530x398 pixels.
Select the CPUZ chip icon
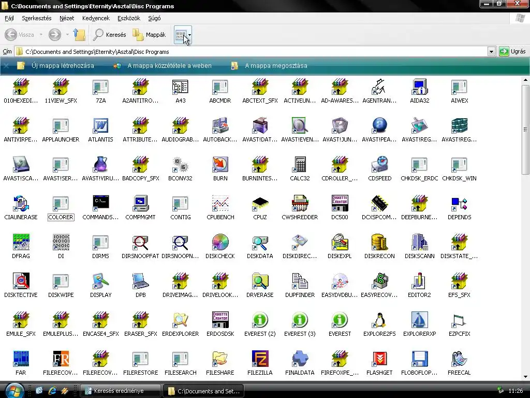coord(260,204)
